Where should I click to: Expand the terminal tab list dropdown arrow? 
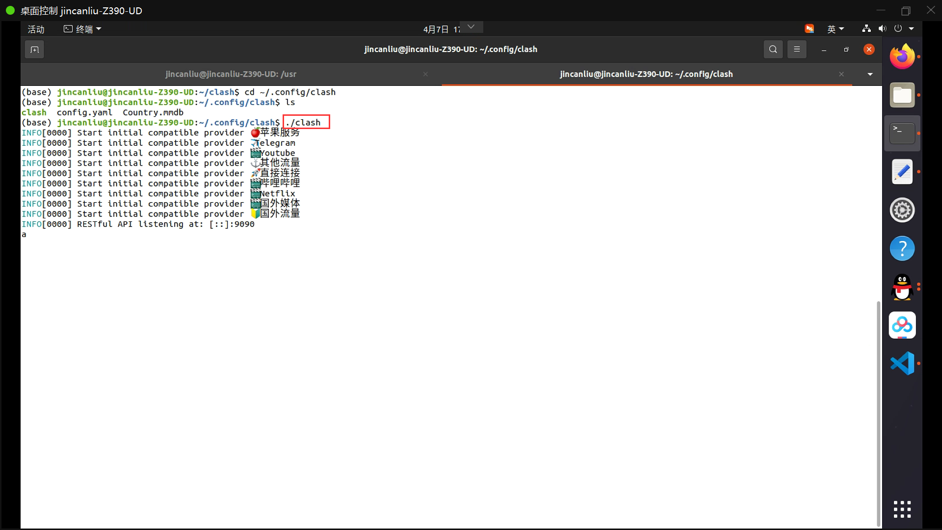870,74
